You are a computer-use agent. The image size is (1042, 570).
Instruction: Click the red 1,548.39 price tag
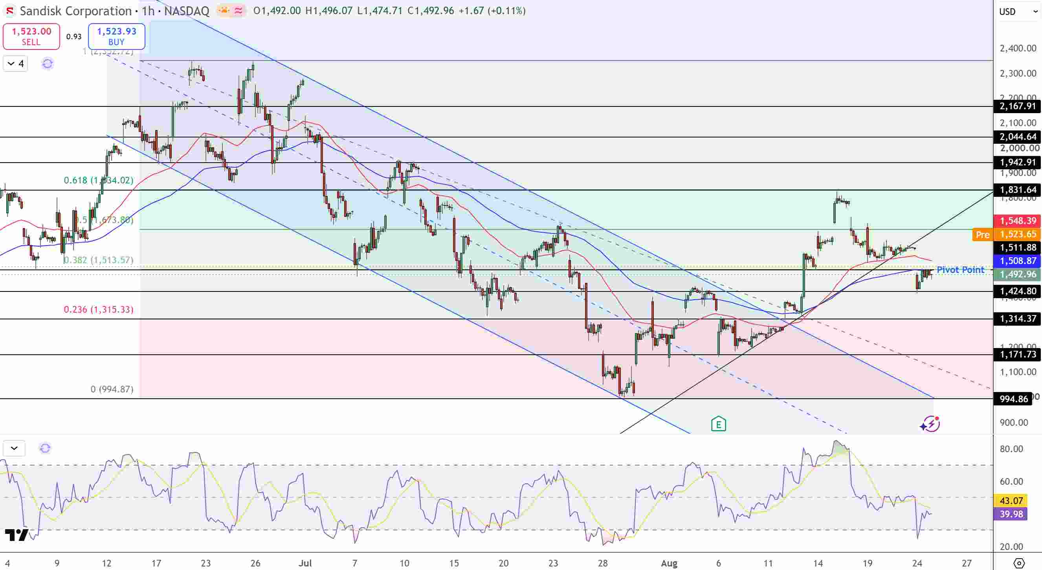pos(1017,221)
